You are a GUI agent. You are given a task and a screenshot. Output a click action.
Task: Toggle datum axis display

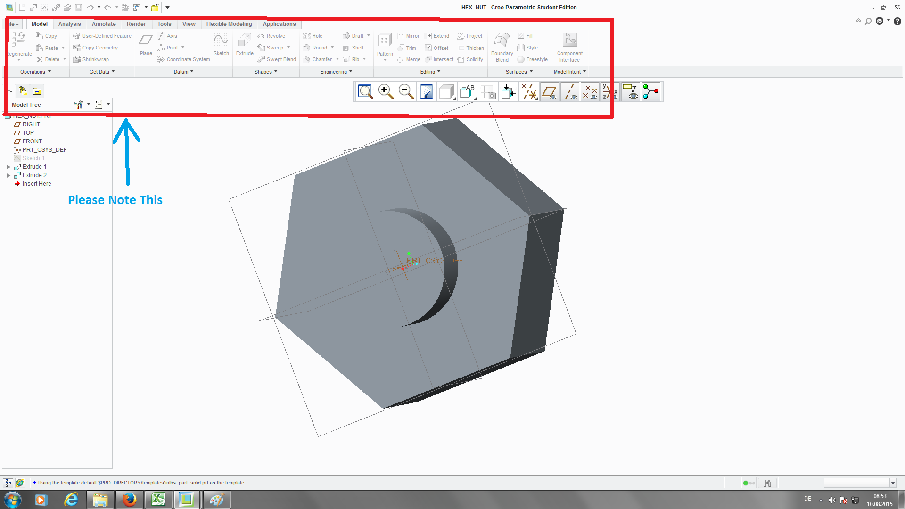(570, 91)
